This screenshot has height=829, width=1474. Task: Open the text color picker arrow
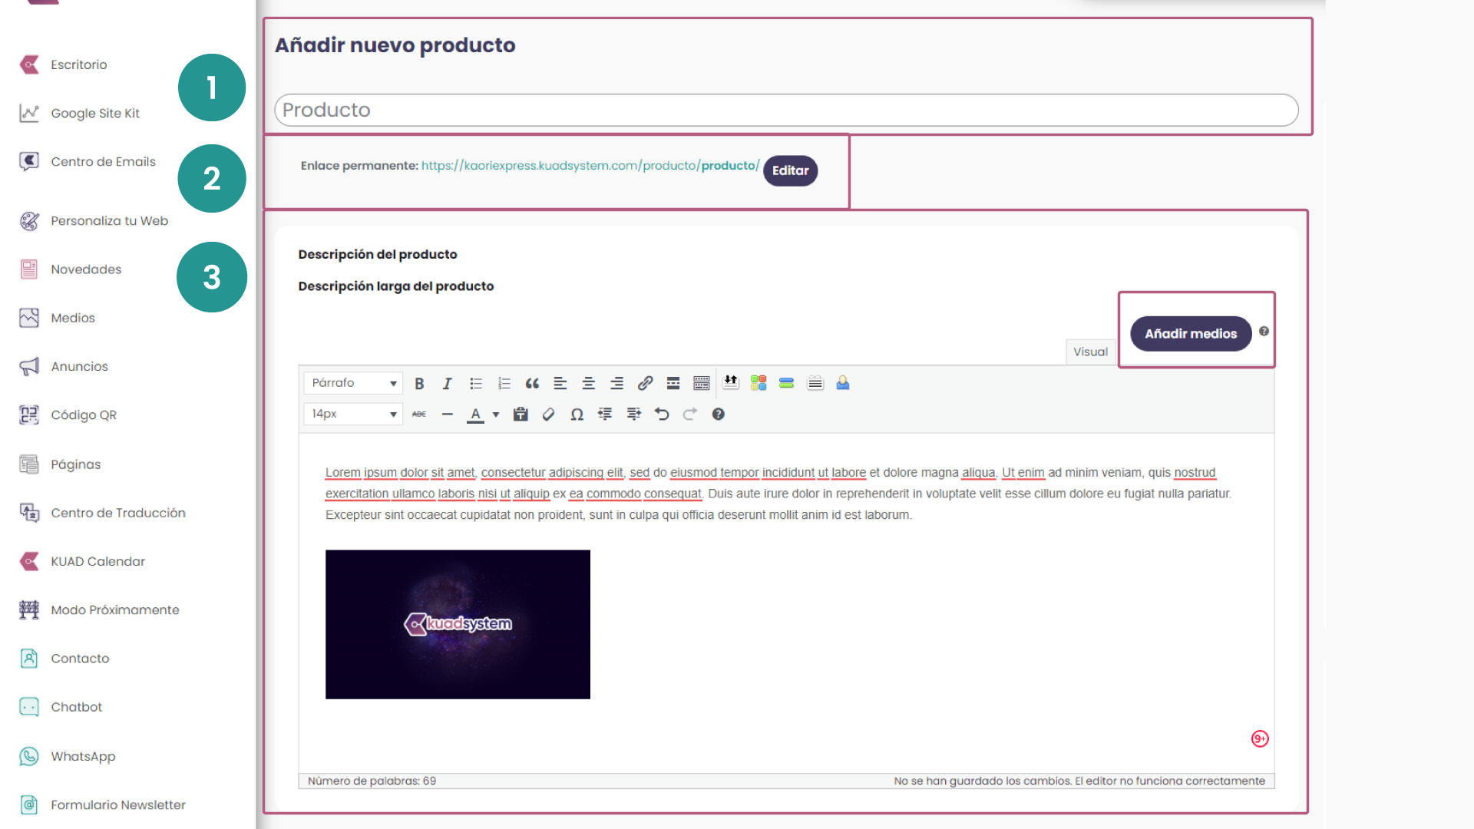(496, 414)
